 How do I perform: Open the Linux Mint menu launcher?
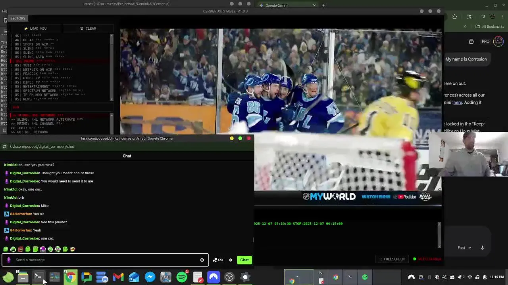[8, 277]
